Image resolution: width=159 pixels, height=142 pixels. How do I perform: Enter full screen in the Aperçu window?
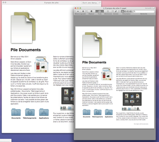click(x=154, y=8)
